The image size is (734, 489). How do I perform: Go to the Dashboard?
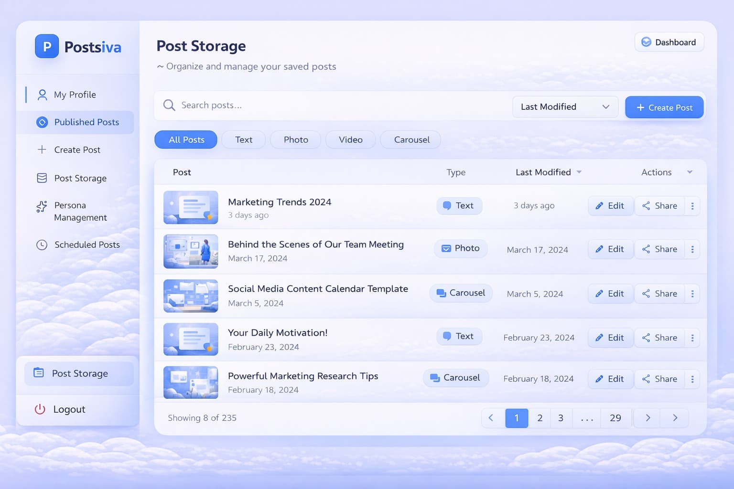[669, 42]
